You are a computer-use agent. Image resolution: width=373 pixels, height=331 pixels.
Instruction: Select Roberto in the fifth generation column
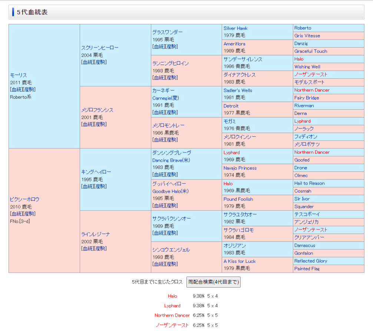tap(303, 28)
